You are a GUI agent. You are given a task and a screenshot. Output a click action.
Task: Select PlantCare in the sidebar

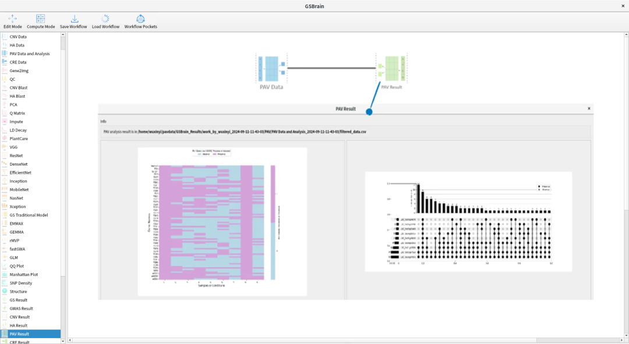tap(30, 138)
